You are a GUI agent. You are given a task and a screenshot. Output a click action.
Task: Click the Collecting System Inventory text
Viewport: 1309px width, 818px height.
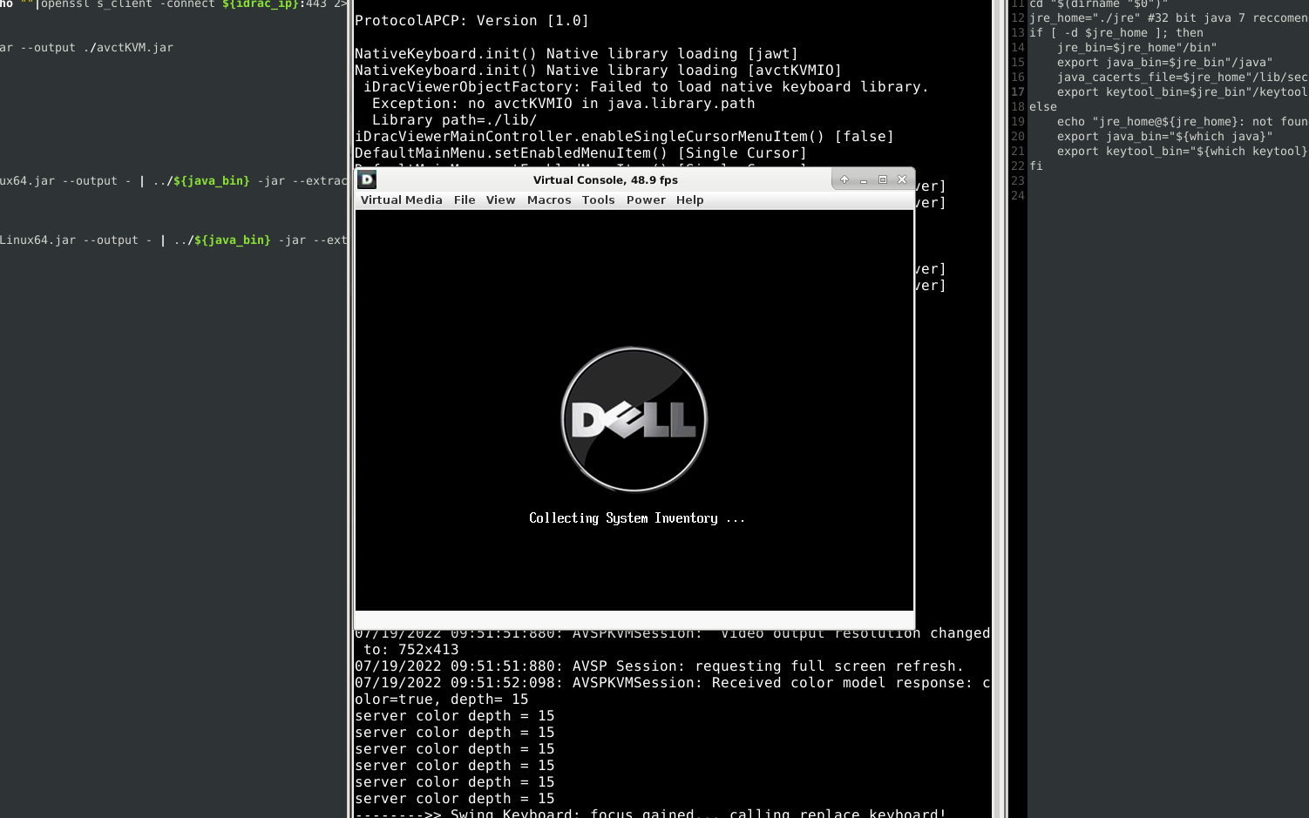pyautogui.click(x=635, y=517)
